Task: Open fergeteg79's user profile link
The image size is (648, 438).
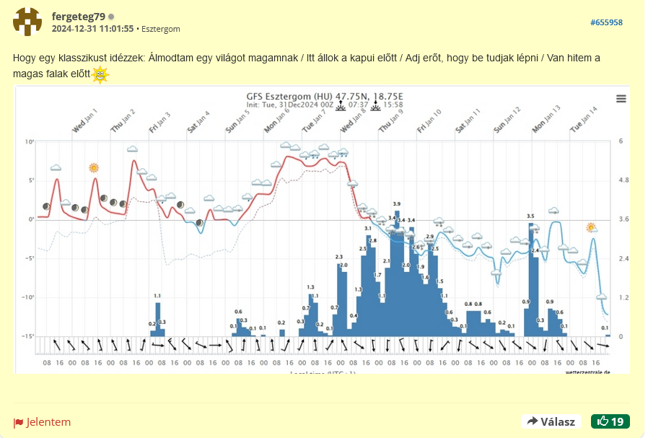Action: (x=78, y=16)
